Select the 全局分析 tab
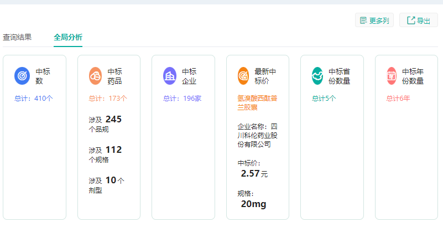The image size is (443, 227). pyautogui.click(x=68, y=37)
